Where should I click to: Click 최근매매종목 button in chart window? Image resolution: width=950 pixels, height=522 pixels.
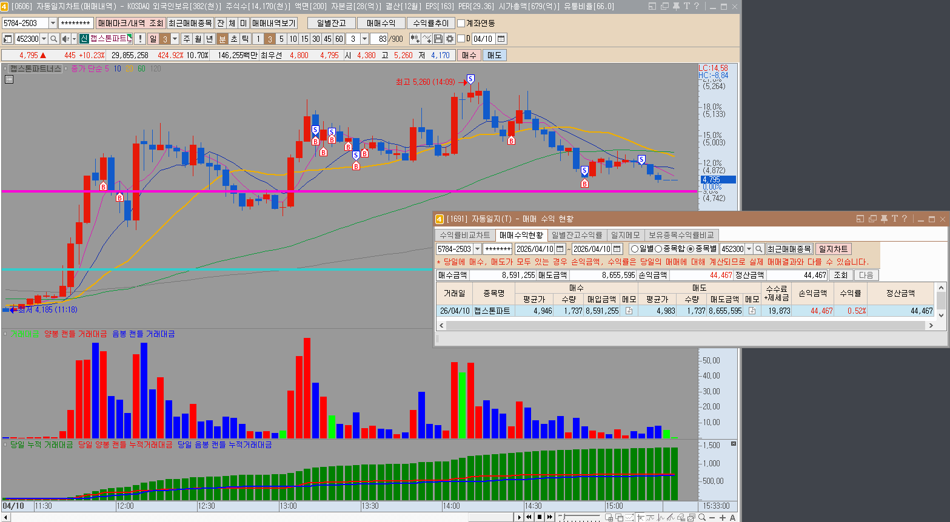[190, 23]
